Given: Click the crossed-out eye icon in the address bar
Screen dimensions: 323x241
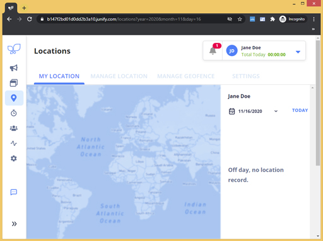Looking at the screenshot, I should 230,19.
